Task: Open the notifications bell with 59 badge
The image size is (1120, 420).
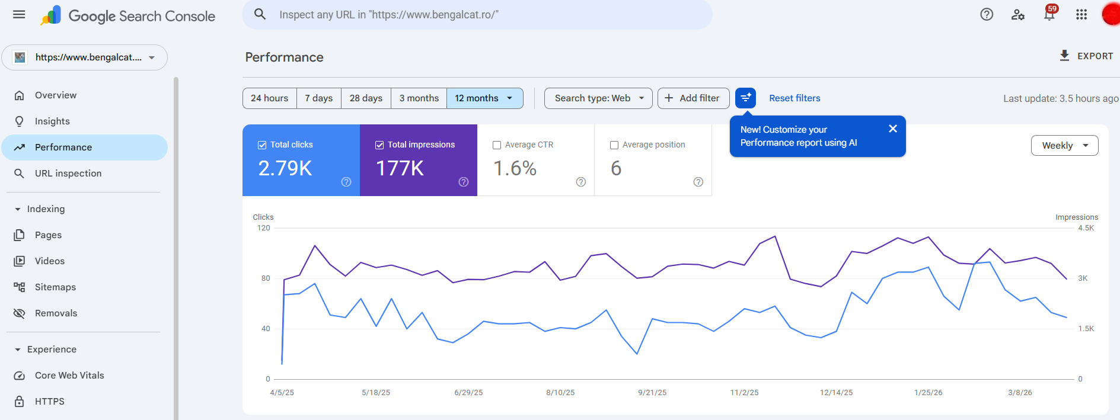Action: pos(1050,13)
